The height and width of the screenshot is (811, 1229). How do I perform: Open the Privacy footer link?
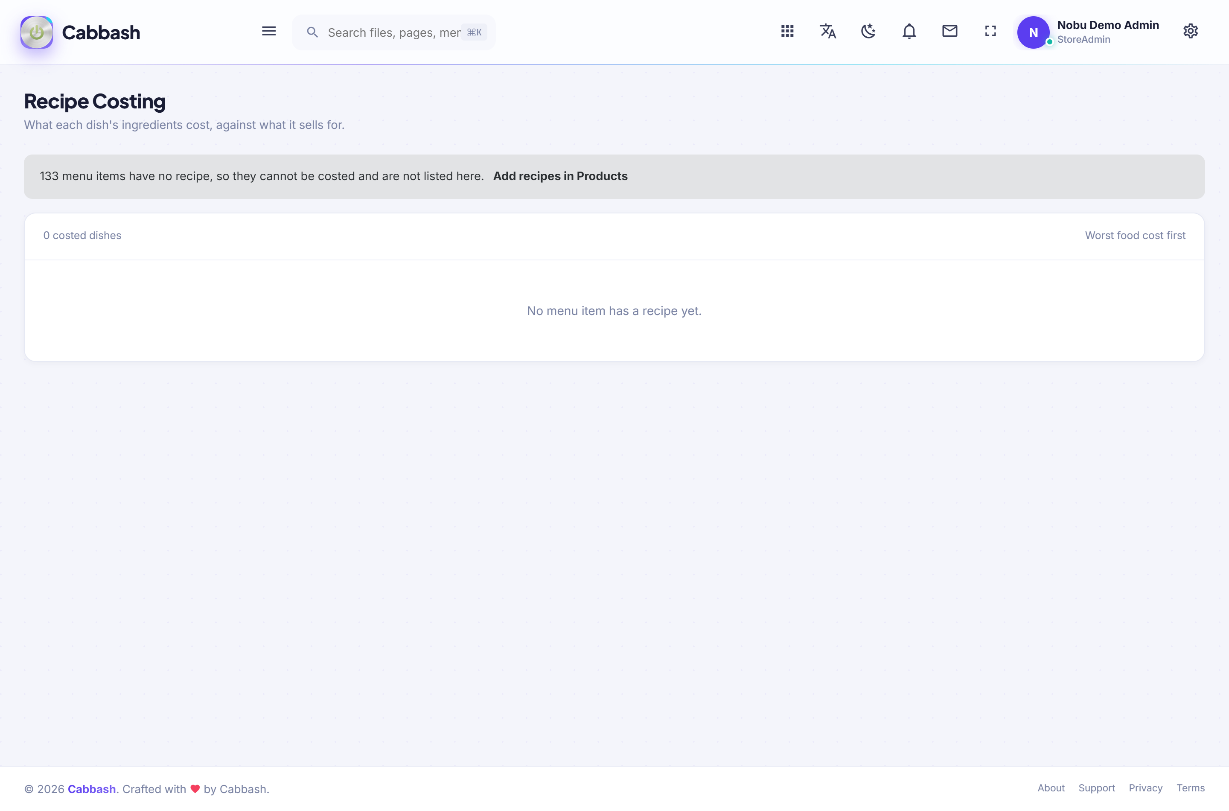[x=1145, y=788]
